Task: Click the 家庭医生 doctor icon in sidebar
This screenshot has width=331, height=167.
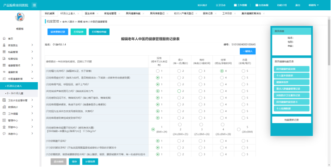Action: [x=4, y=45]
